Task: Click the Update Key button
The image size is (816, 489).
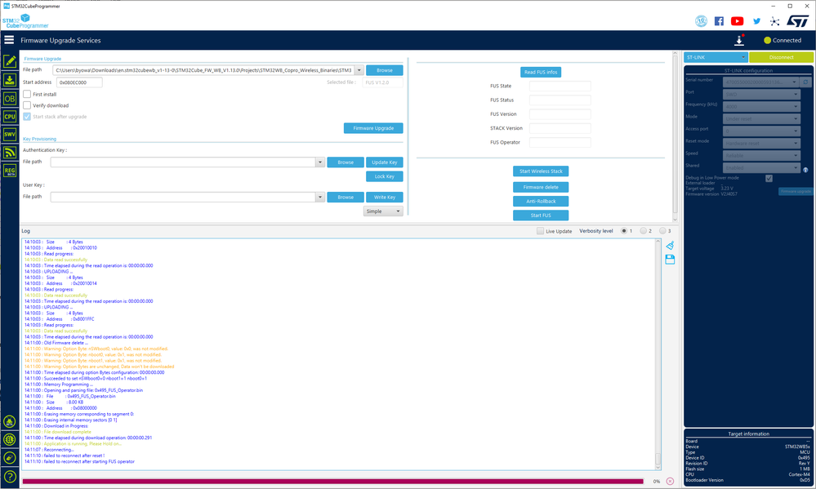Action: click(385, 162)
